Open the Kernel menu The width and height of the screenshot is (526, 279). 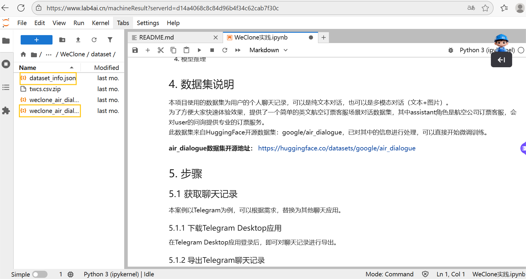click(100, 23)
